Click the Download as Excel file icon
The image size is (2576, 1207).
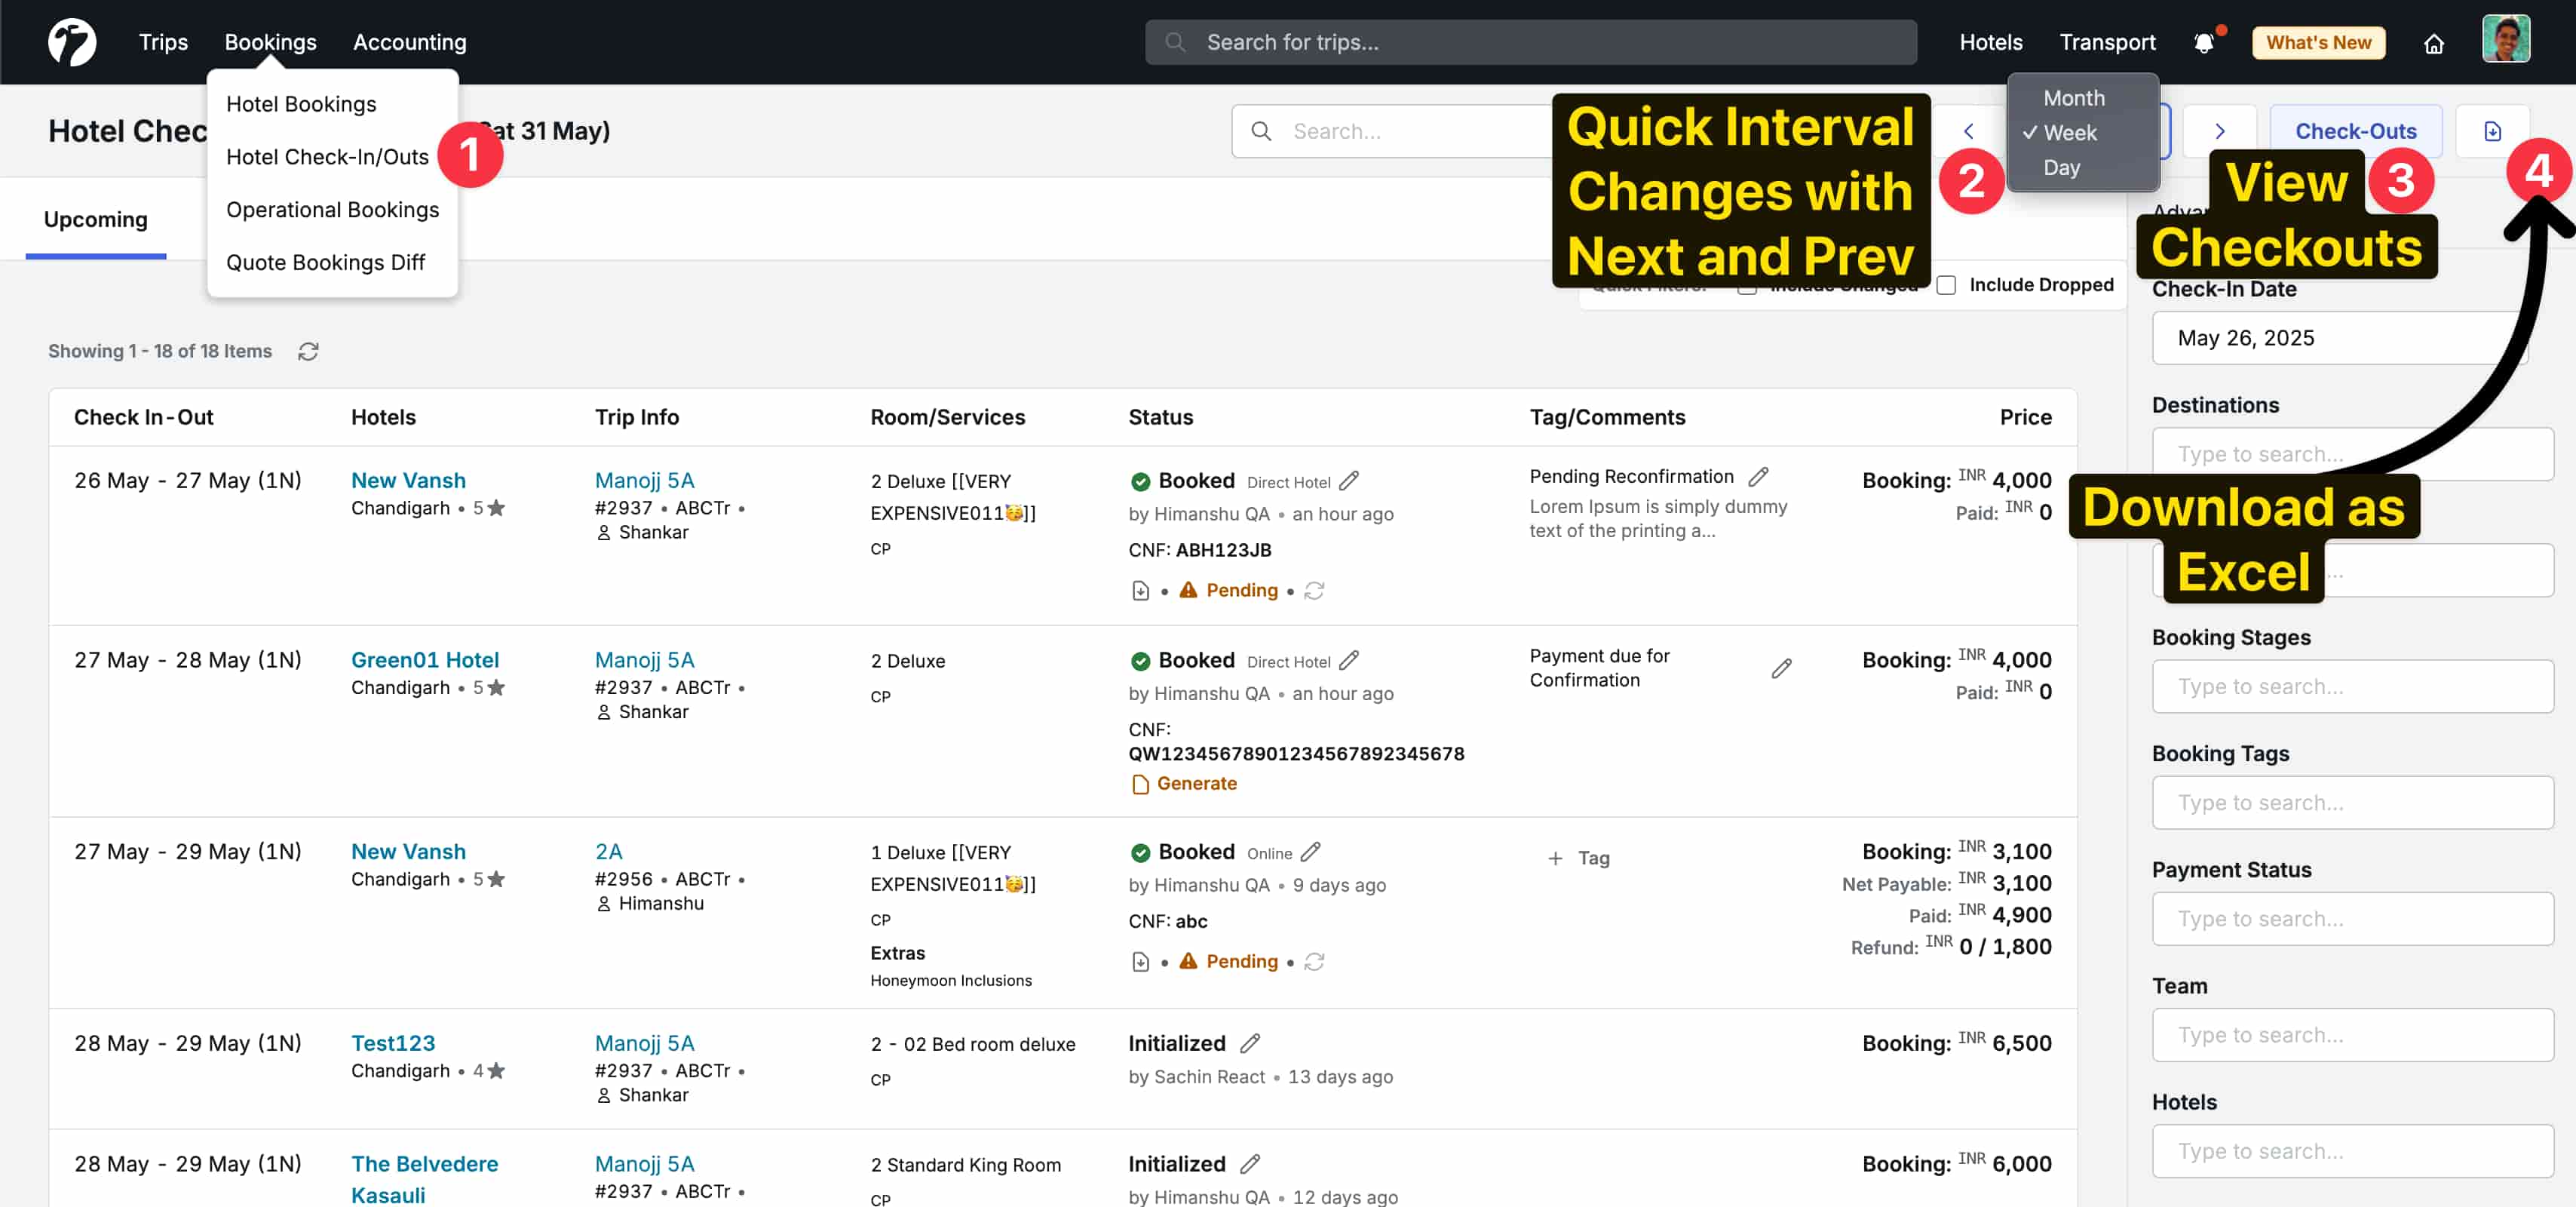point(2492,131)
